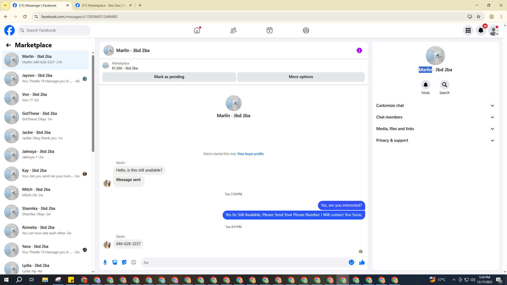Open the Facebook apps grid menu
Screen dimensions: 507x285
click(x=468, y=30)
